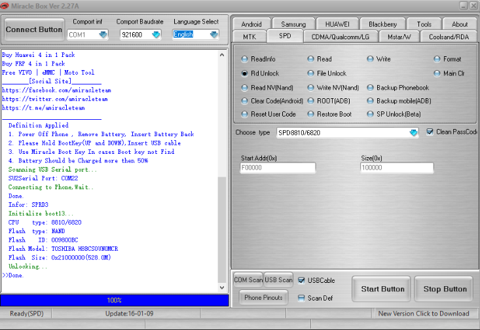Screen dimensions: 480x330
Task: Select the ReadInfo radio option
Action: (x=259, y=59)
